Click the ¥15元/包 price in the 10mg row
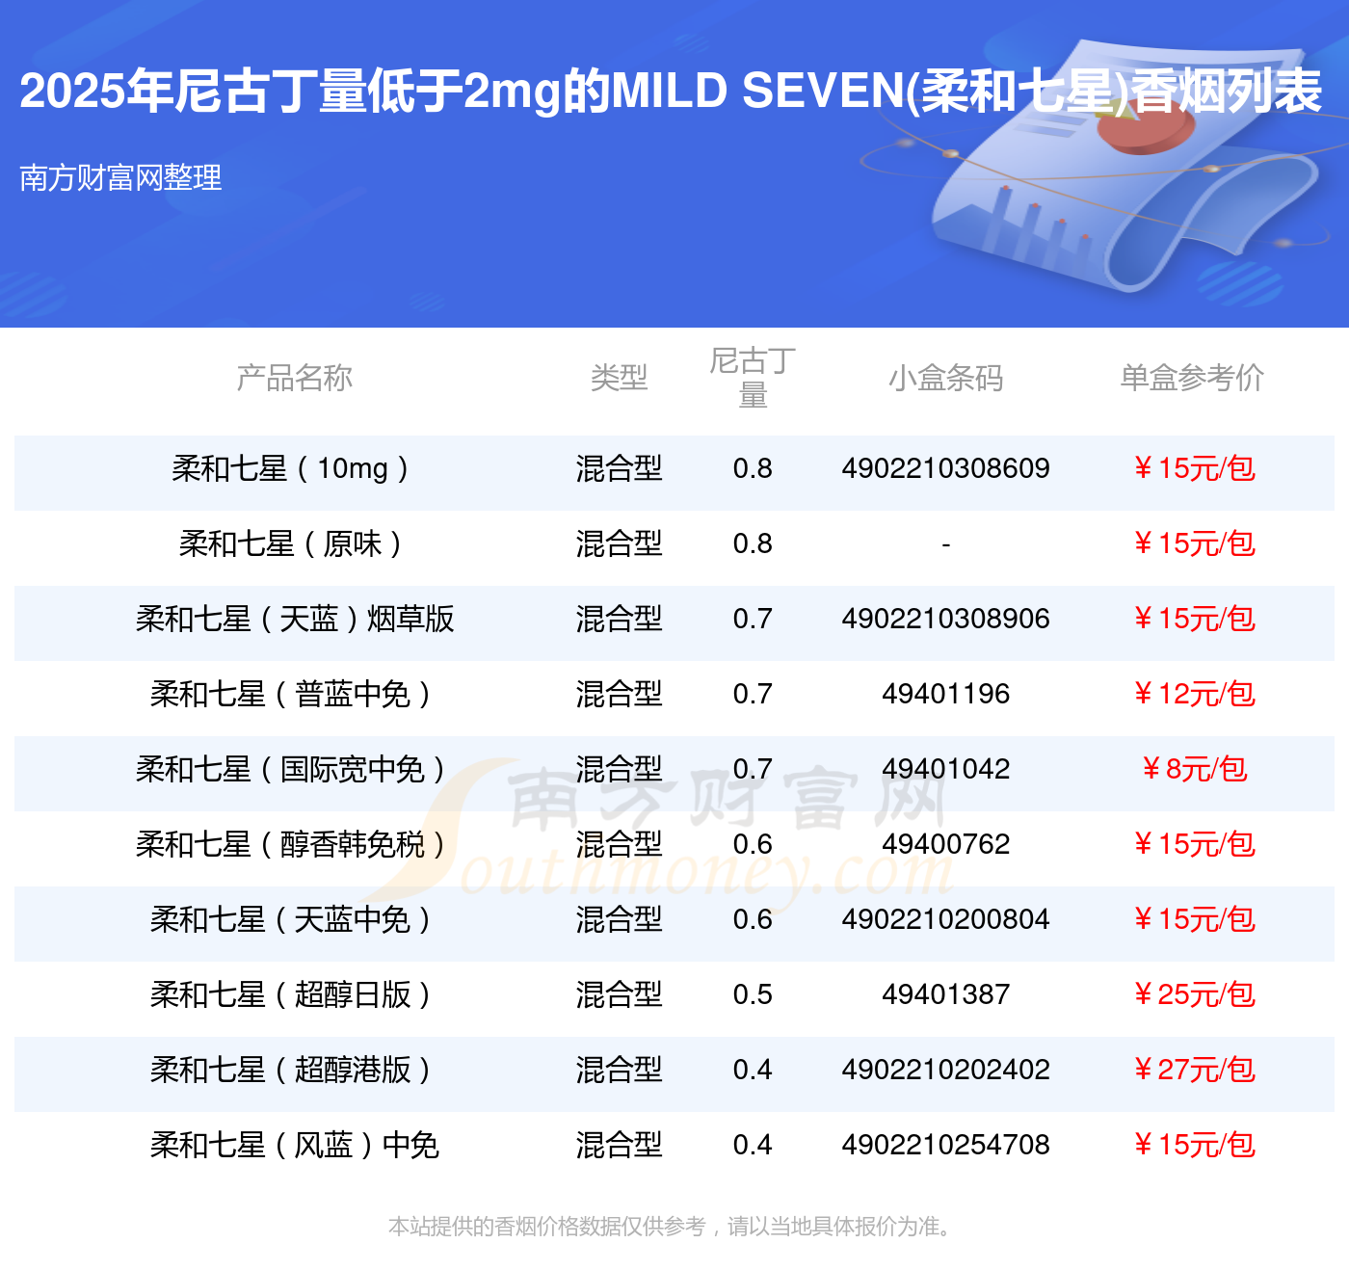 (x=1193, y=468)
